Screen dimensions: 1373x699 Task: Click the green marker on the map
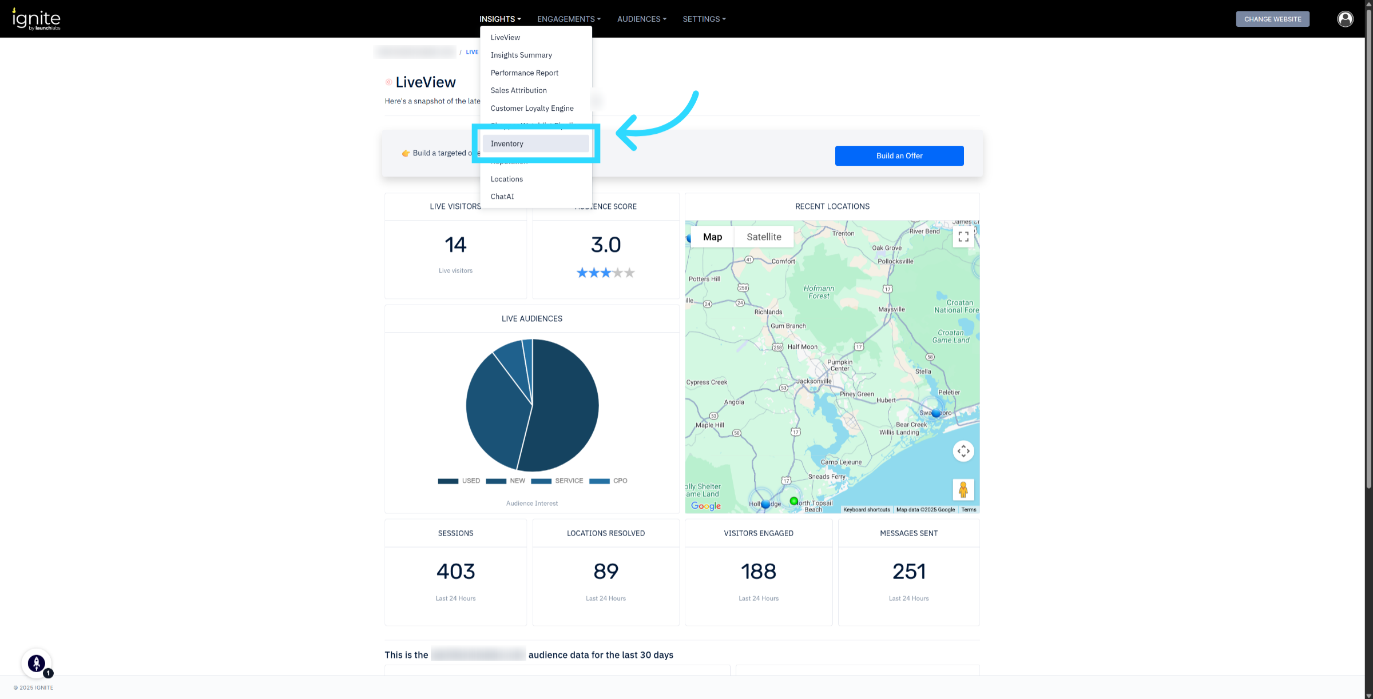coord(793,501)
